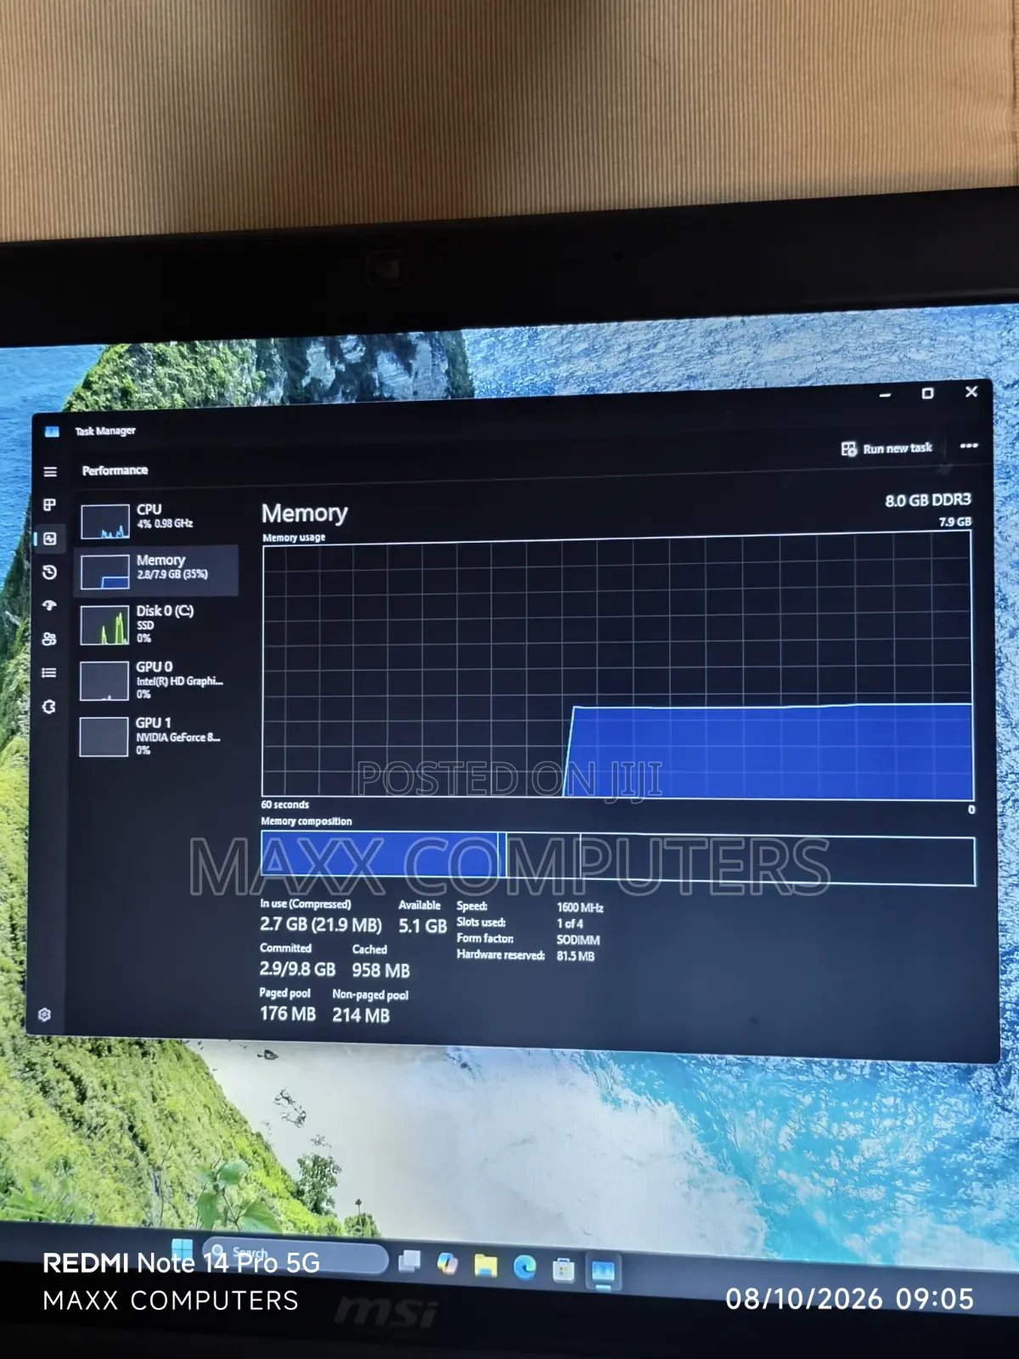1019x1359 pixels.
Task: Click the speed value "1600 MHz"
Action: (x=580, y=907)
